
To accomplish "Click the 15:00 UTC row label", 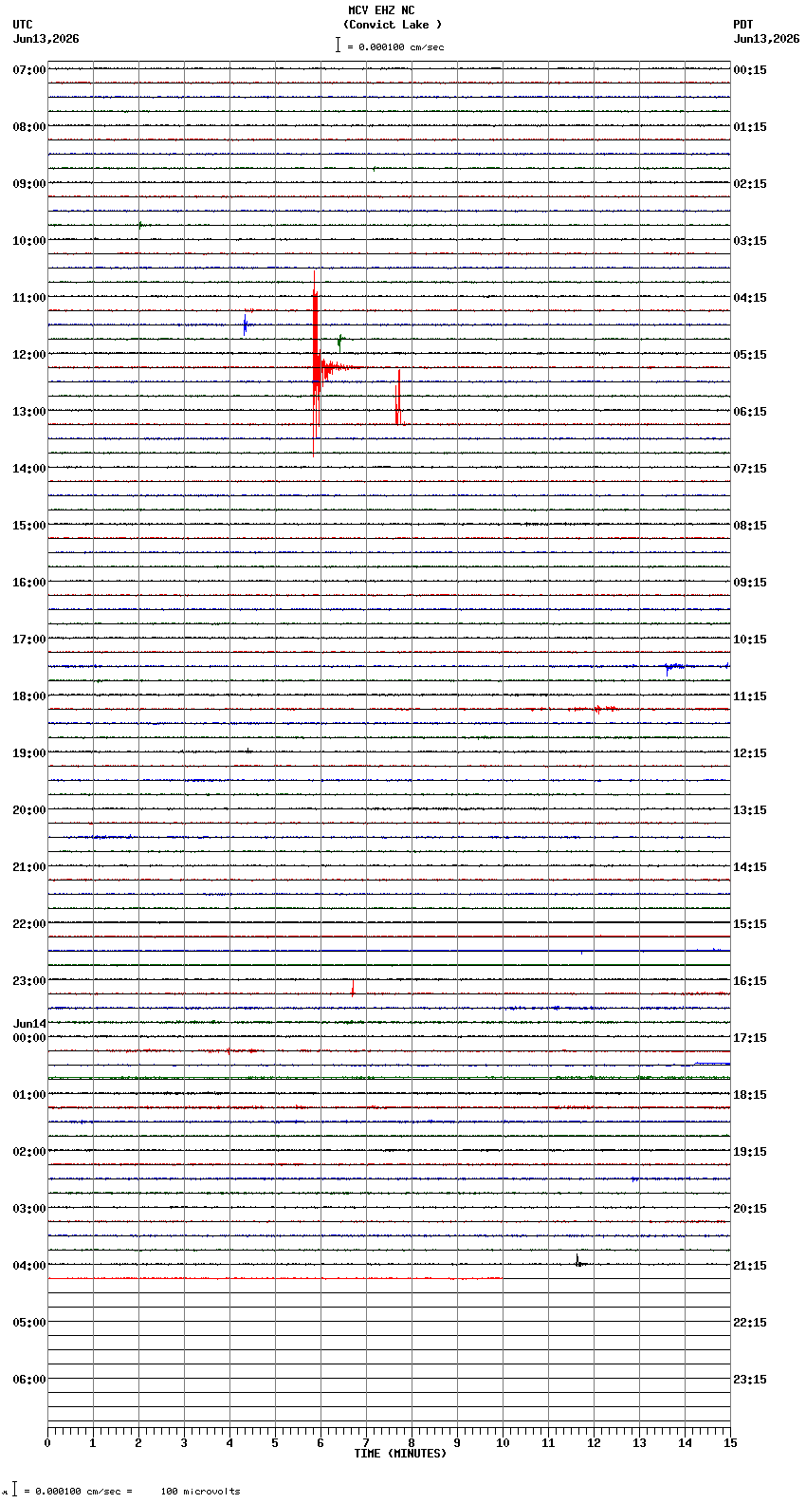I will click(29, 526).
